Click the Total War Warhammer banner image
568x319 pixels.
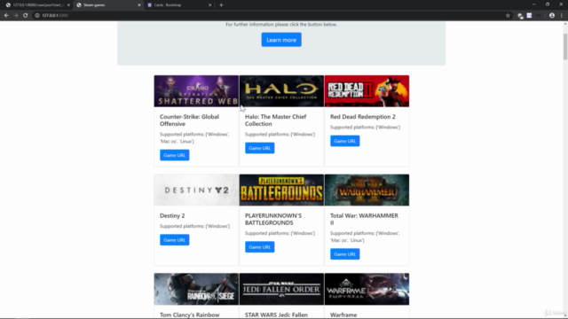coord(367,190)
